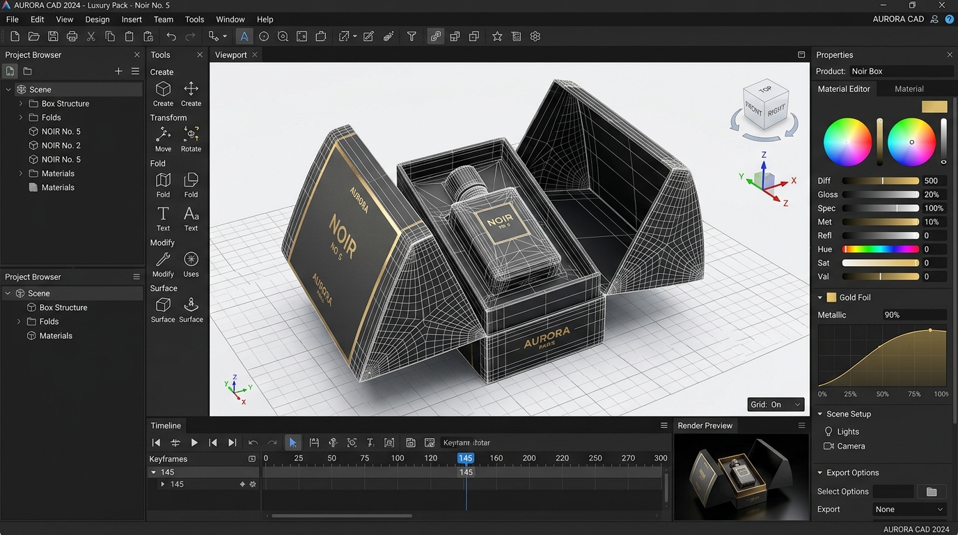The image size is (958, 535).
Task: Choose the Modify wrench tool
Action: (x=163, y=264)
